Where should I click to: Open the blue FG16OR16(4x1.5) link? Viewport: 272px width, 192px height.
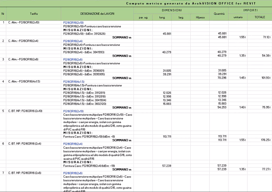tap(74, 82)
